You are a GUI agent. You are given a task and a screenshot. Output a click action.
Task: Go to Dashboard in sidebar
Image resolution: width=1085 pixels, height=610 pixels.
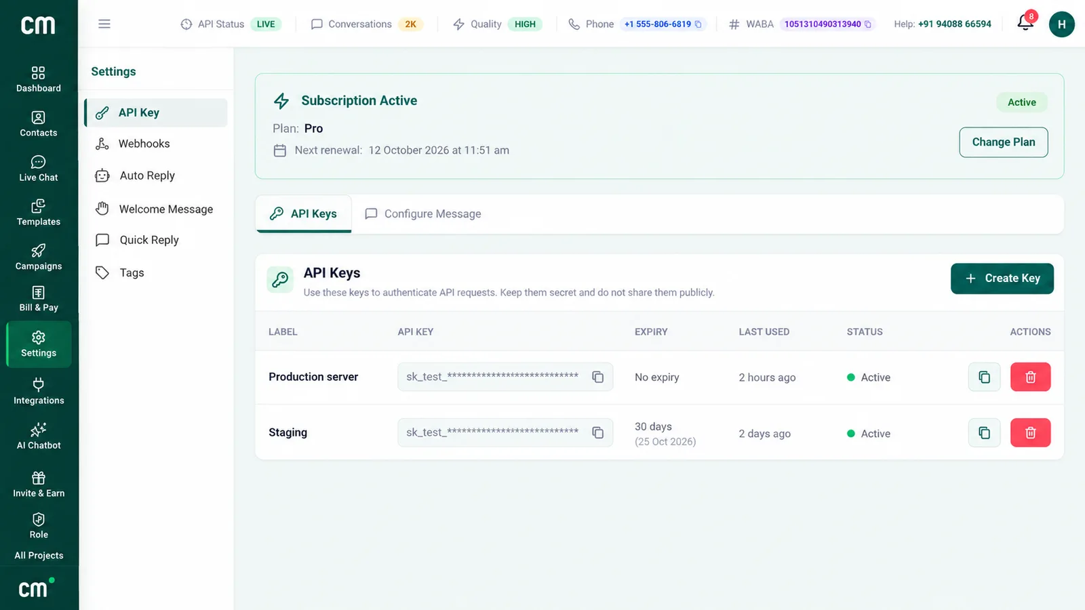pos(39,79)
